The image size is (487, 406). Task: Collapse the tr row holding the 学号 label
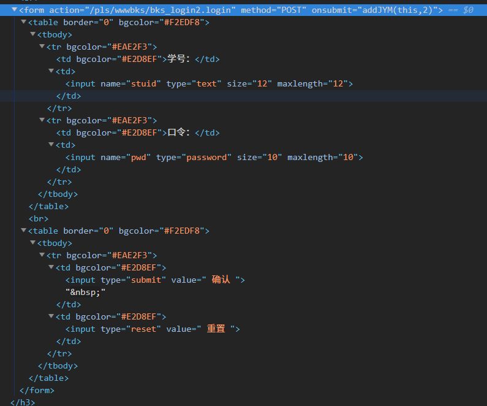42,47
